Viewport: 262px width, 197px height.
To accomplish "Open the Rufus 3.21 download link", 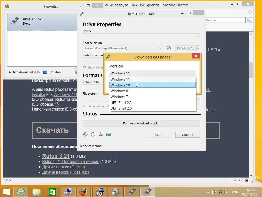I will (x=56, y=156).
